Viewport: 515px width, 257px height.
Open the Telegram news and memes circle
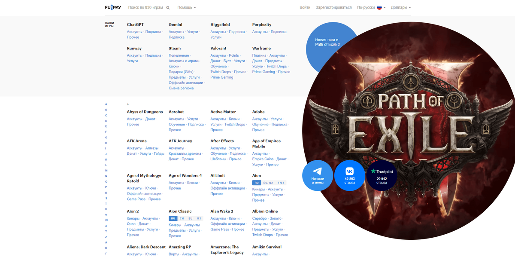click(318, 176)
